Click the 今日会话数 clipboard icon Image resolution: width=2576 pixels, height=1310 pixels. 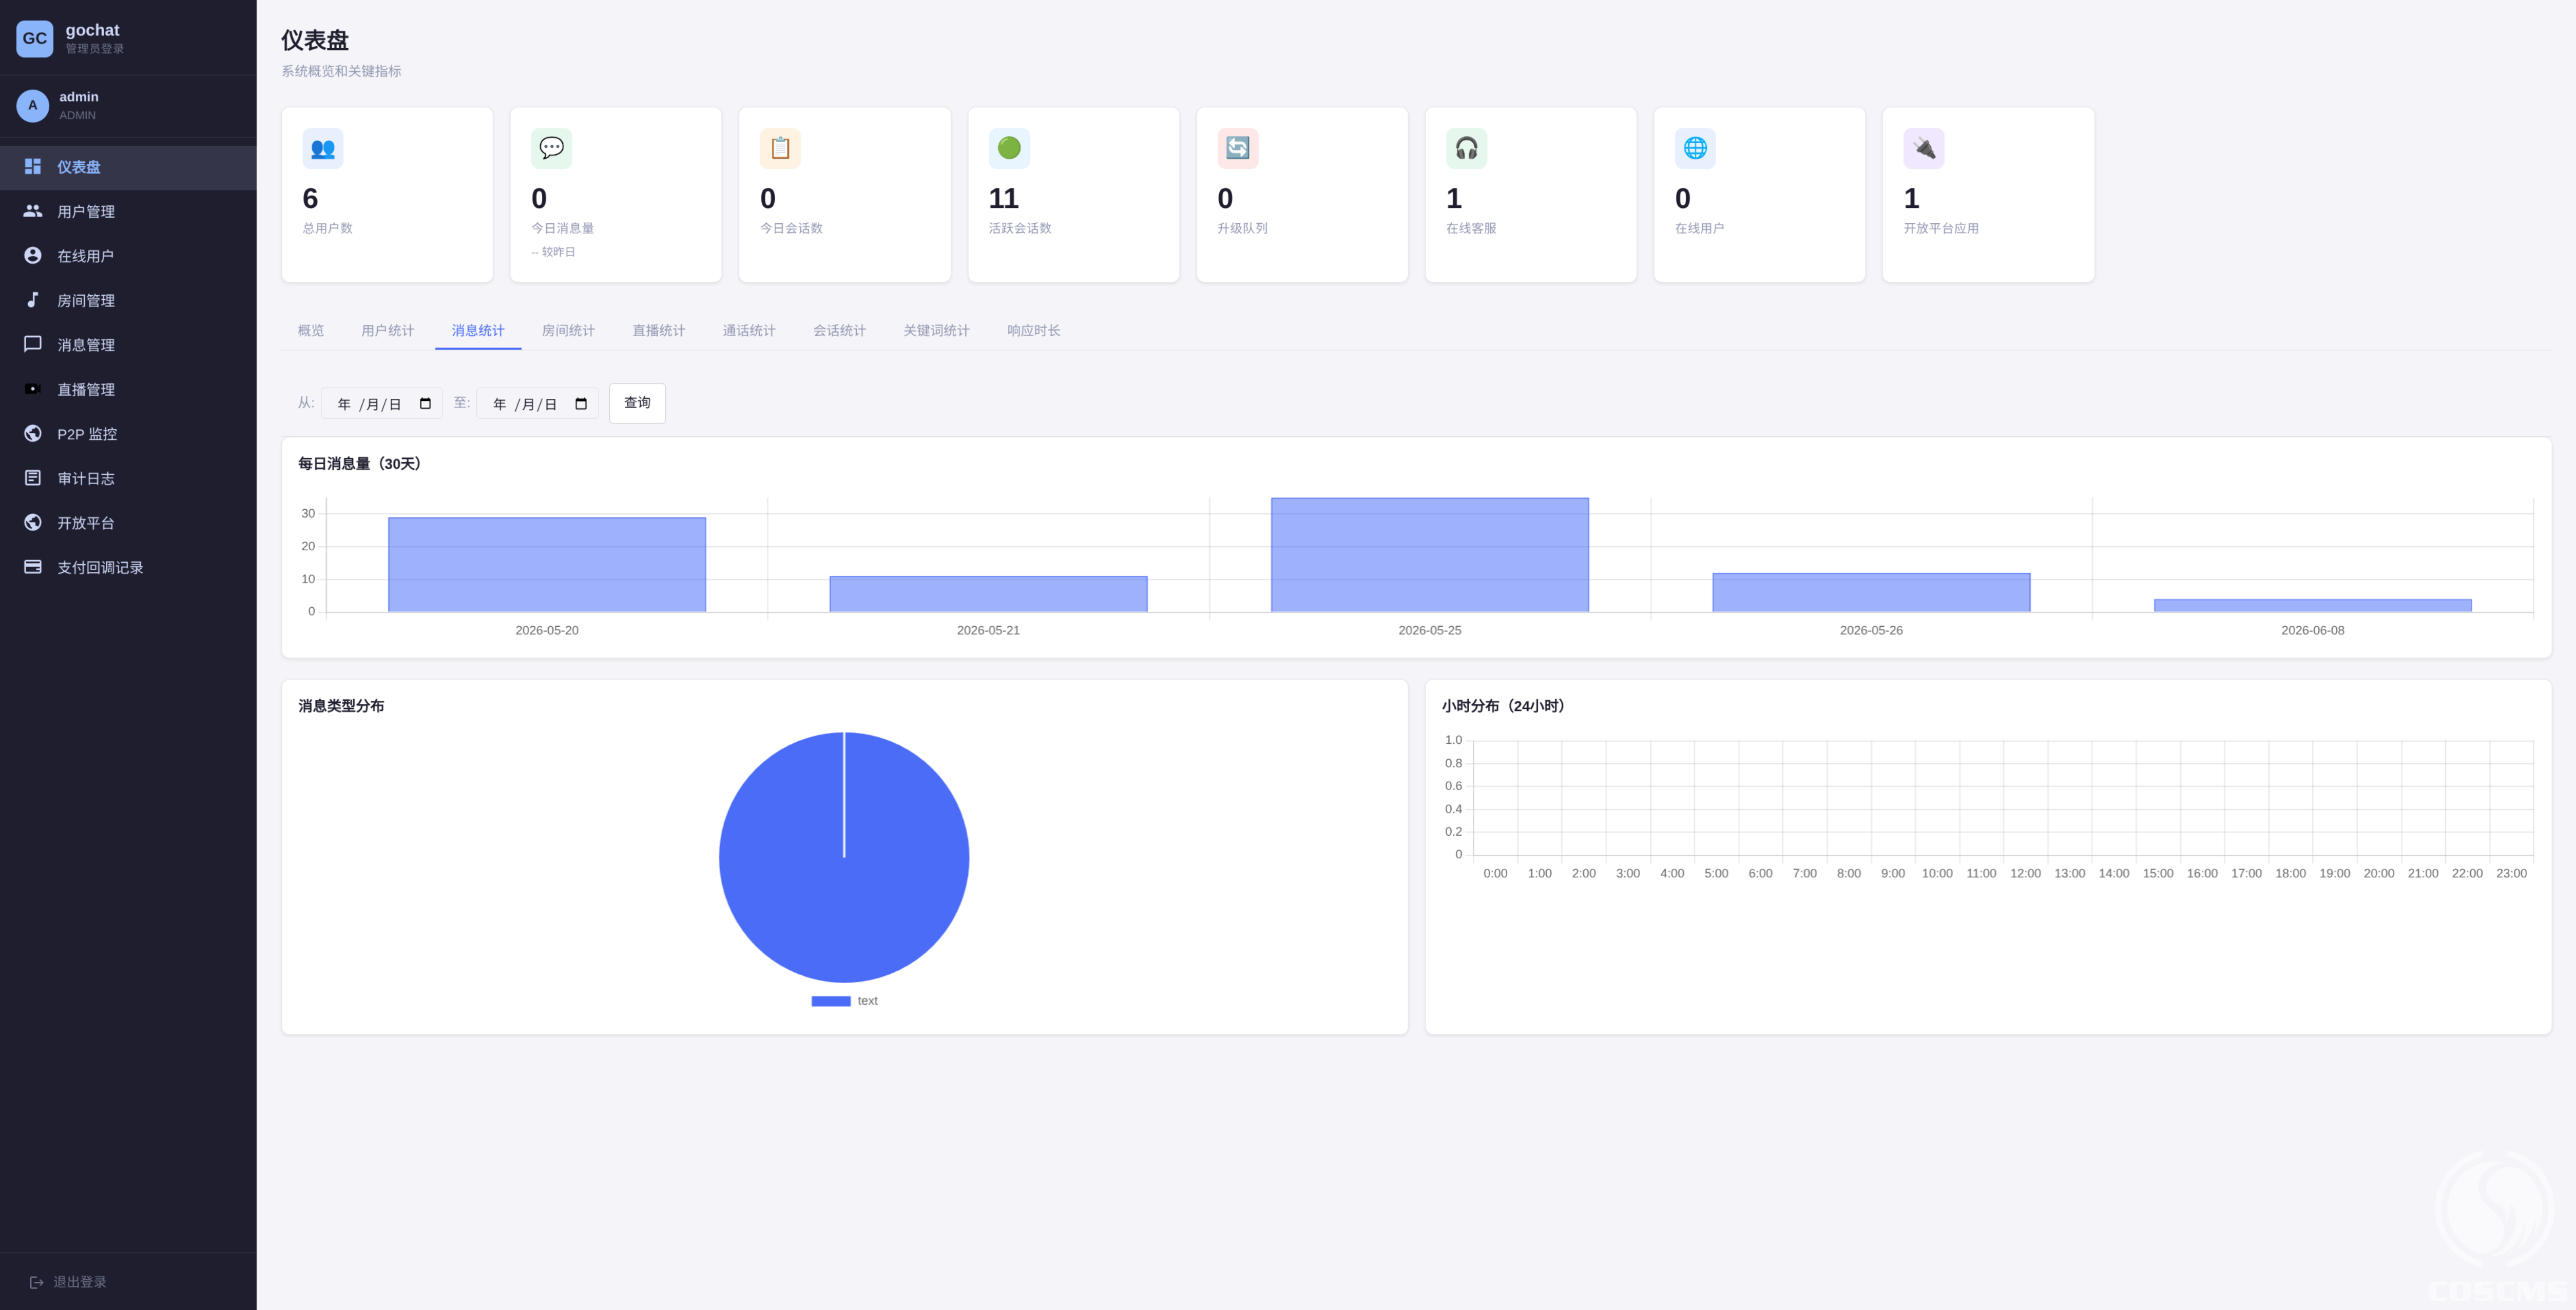(x=780, y=148)
